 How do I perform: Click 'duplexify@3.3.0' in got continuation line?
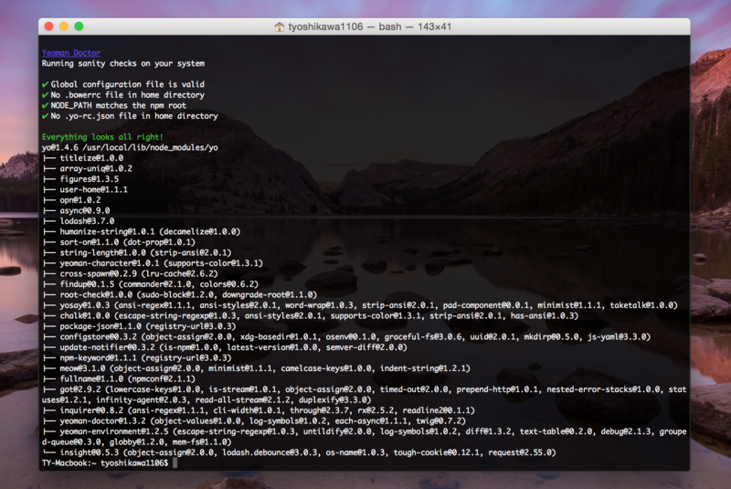click(x=333, y=400)
